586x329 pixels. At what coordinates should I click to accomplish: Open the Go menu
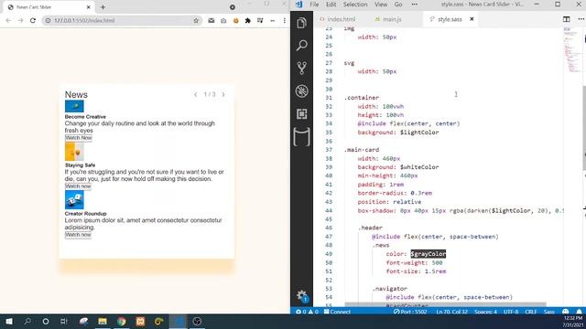click(x=398, y=5)
